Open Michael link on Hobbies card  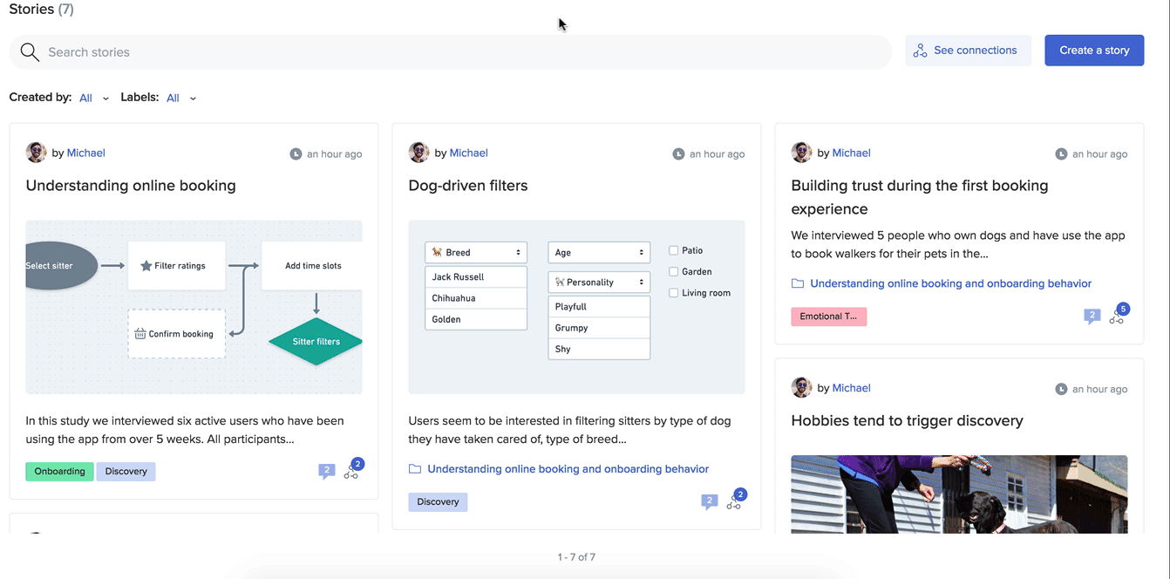(852, 388)
